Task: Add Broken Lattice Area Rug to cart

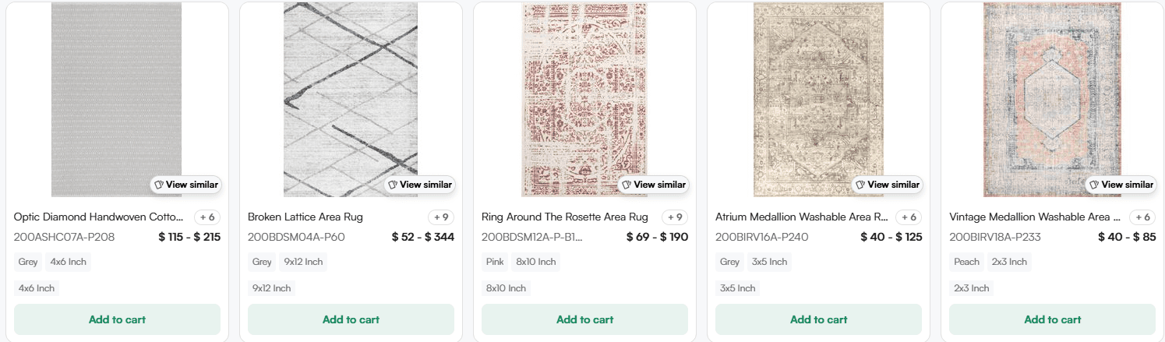Action: (351, 319)
